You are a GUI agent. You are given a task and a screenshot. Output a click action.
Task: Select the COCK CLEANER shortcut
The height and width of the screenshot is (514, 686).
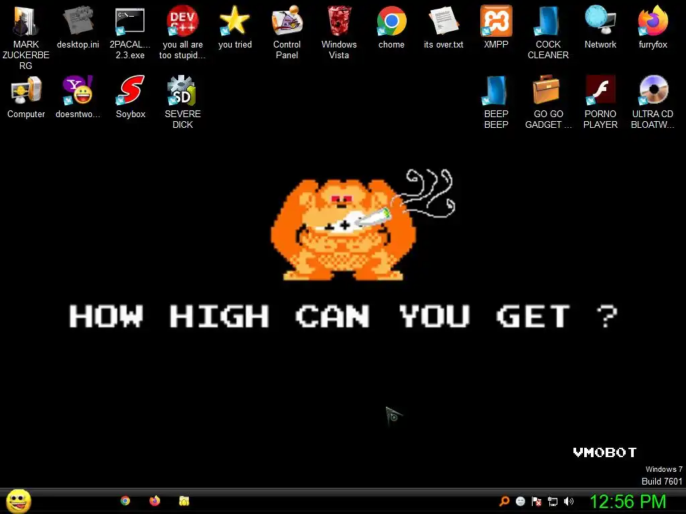(x=548, y=21)
